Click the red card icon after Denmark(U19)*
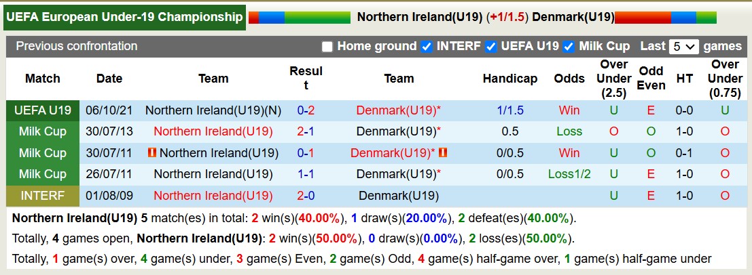Image resolution: width=752 pixels, height=275 pixels. (443, 152)
